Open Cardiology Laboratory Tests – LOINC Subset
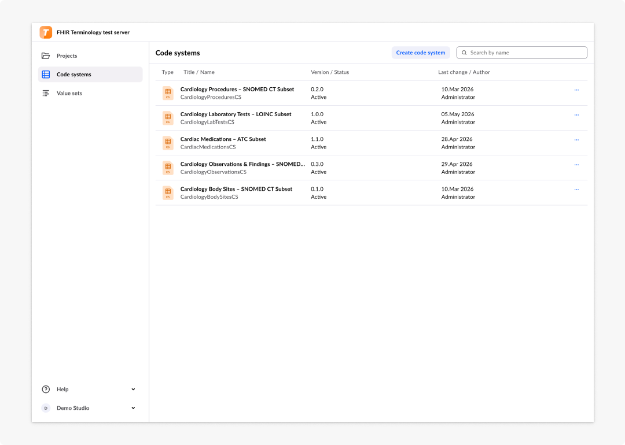Viewport: 625px width, 445px height. point(236,114)
